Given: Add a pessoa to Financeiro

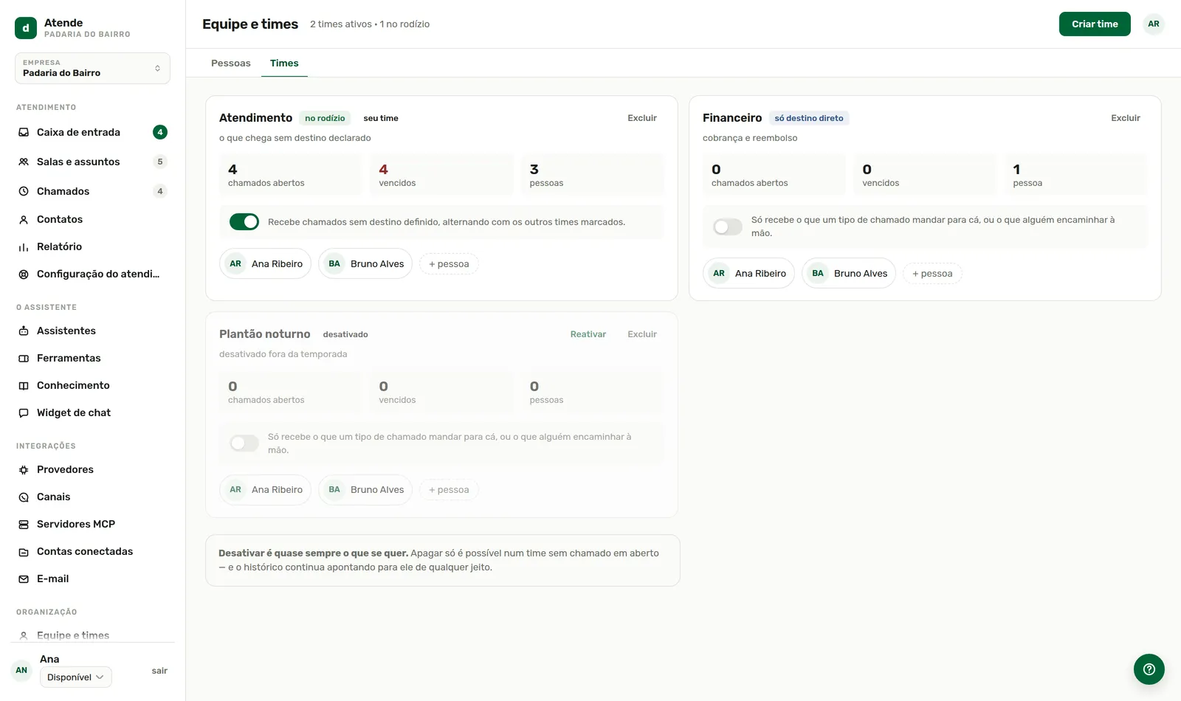Looking at the screenshot, I should coord(932,274).
